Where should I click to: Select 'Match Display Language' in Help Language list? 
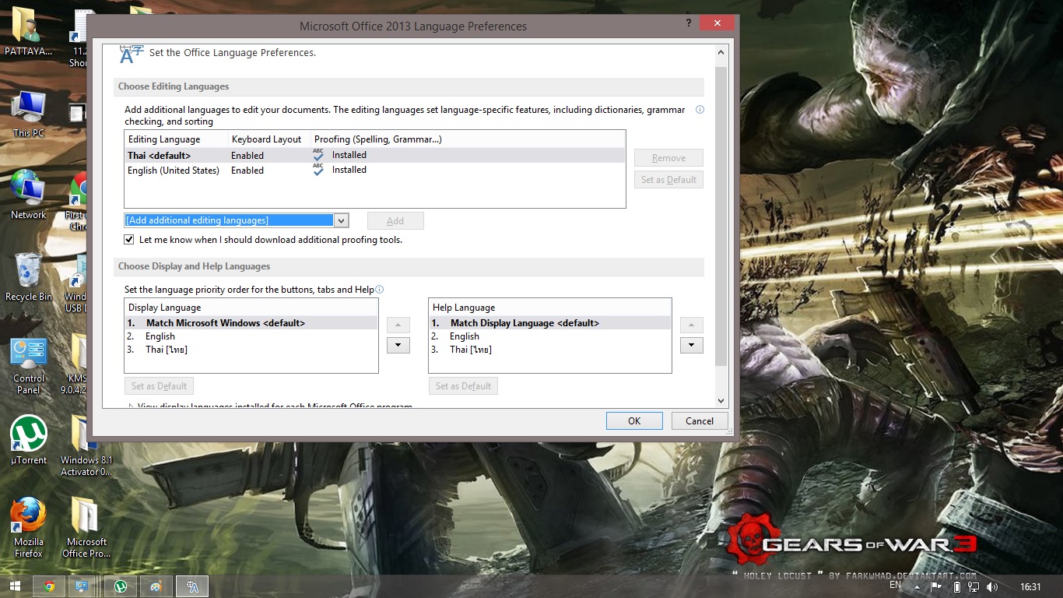click(x=549, y=323)
